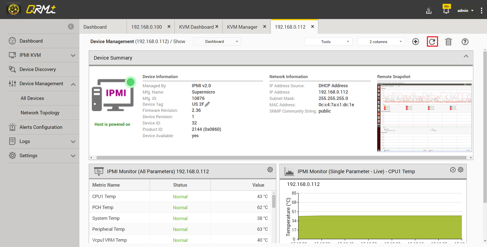Open Network Topology in sidebar
Image resolution: width=487 pixels, height=247 pixels.
(40, 113)
